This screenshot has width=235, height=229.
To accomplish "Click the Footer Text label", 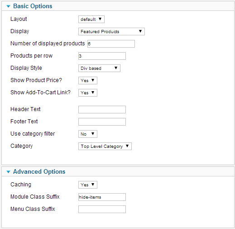I will 24,122.
